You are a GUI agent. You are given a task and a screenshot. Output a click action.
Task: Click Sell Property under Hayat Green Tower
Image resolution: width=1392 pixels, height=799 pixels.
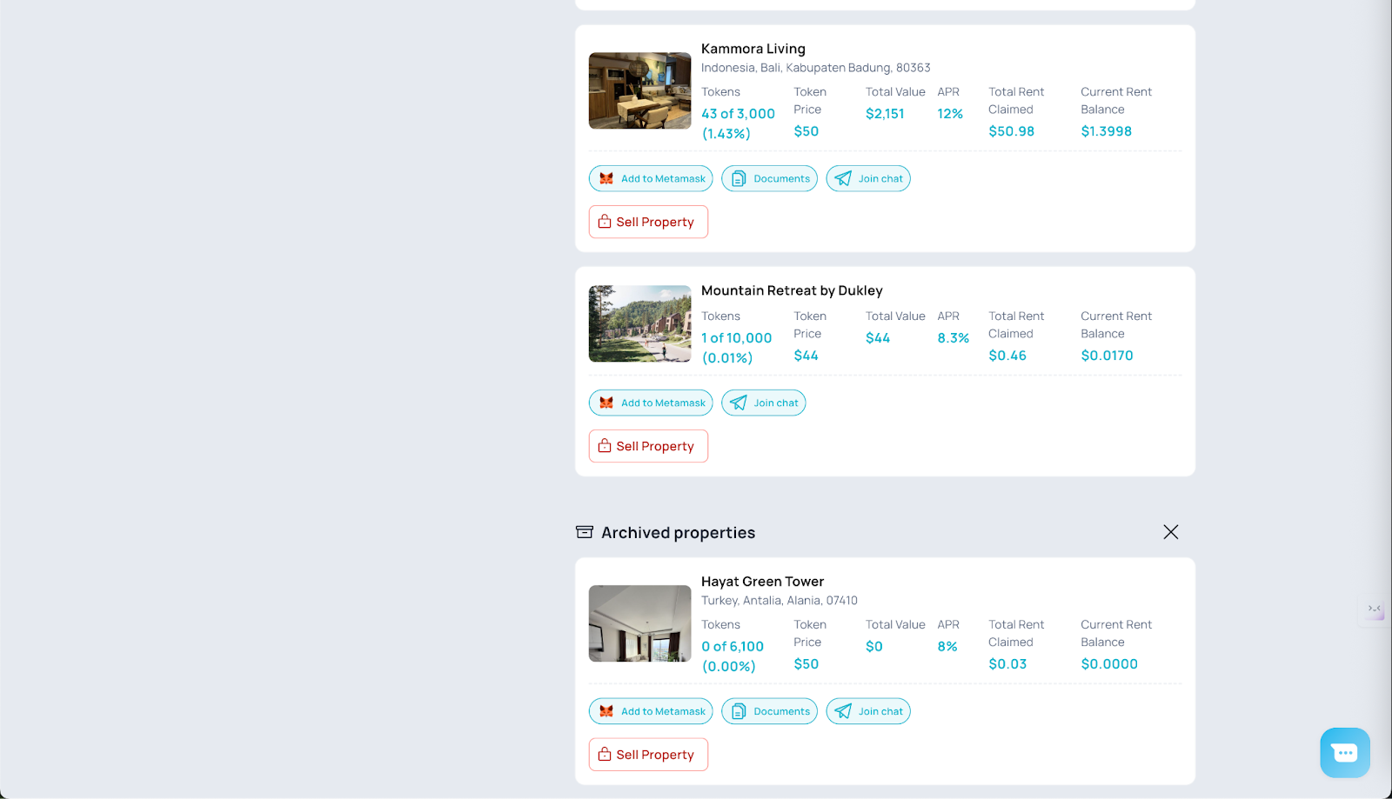coord(648,755)
